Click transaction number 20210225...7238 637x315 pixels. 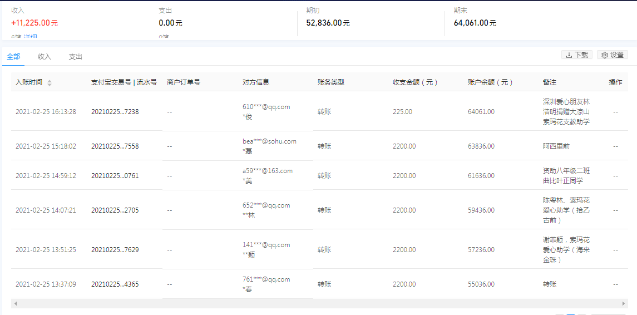[x=115, y=112]
